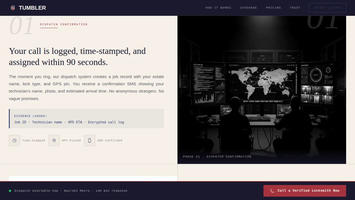Navigate to the COVERAGE section
The image size is (355, 200).
pos(248,8)
